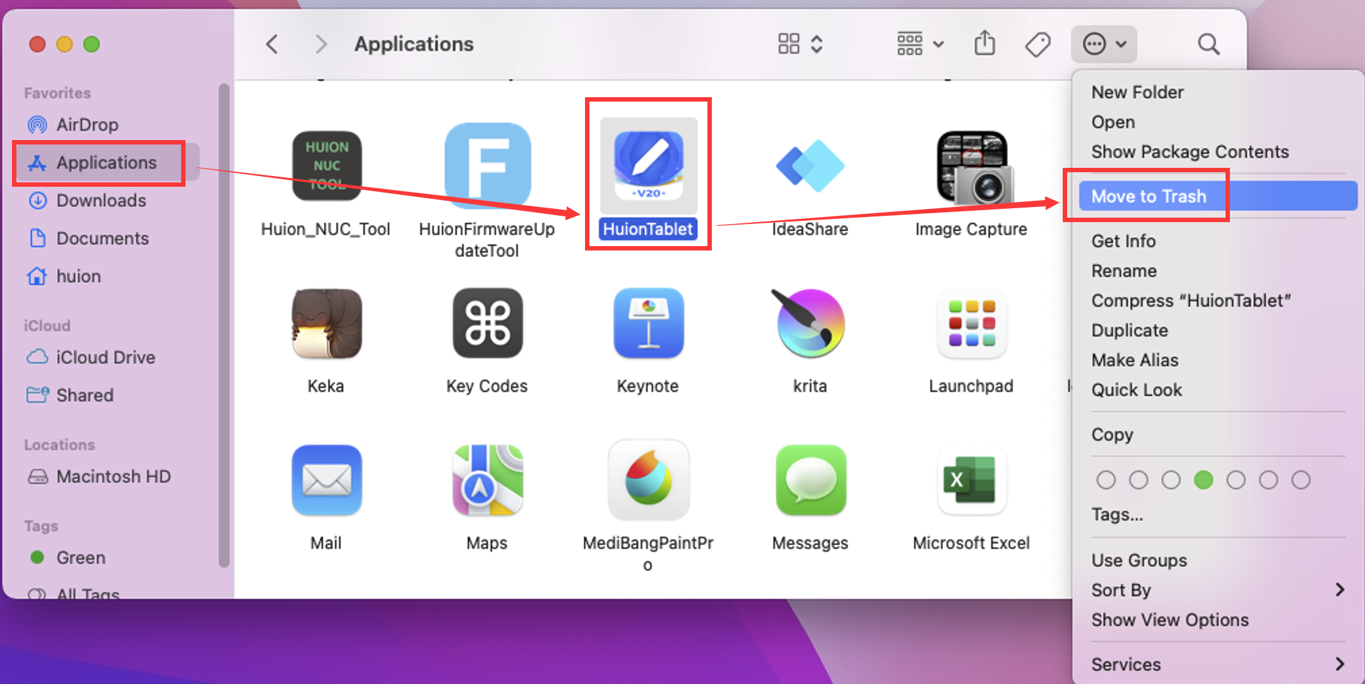Toggle the last tag color circle

pyautogui.click(x=1301, y=480)
